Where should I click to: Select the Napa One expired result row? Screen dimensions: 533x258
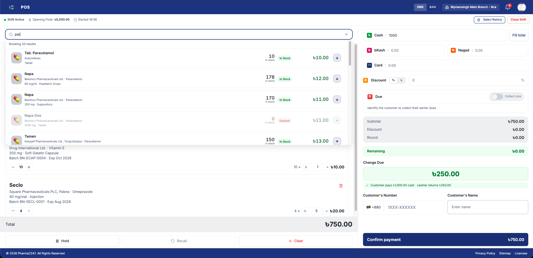click(x=177, y=120)
